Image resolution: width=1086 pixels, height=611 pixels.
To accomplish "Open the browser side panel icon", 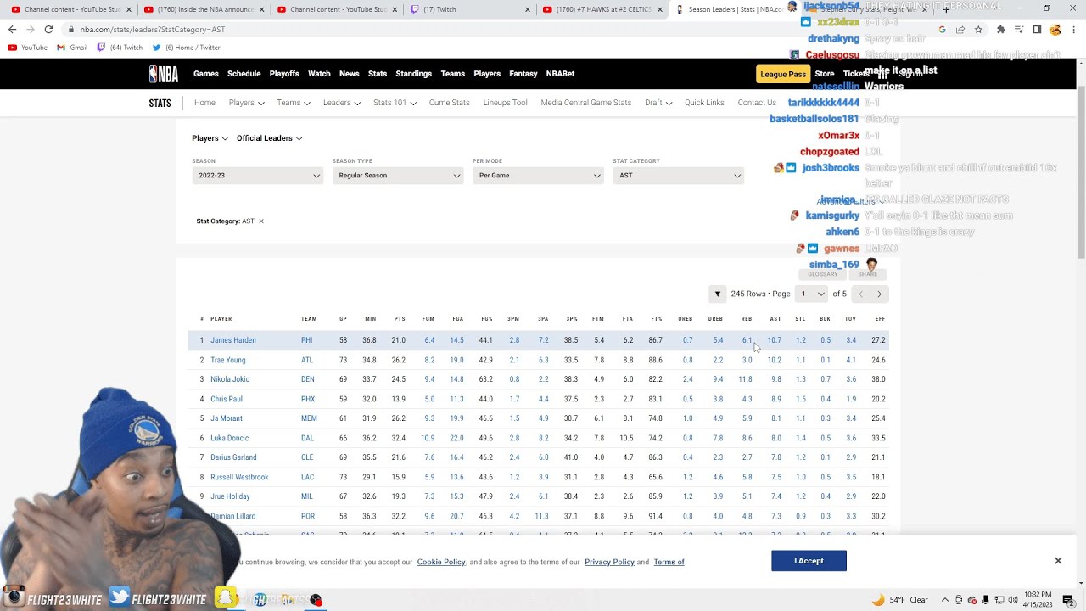I will point(1037,29).
